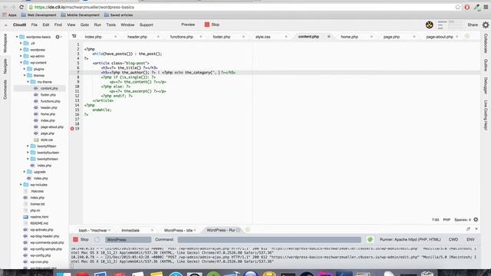Expand the wordpress folder
The width and height of the screenshot is (491, 276).
[21, 50]
